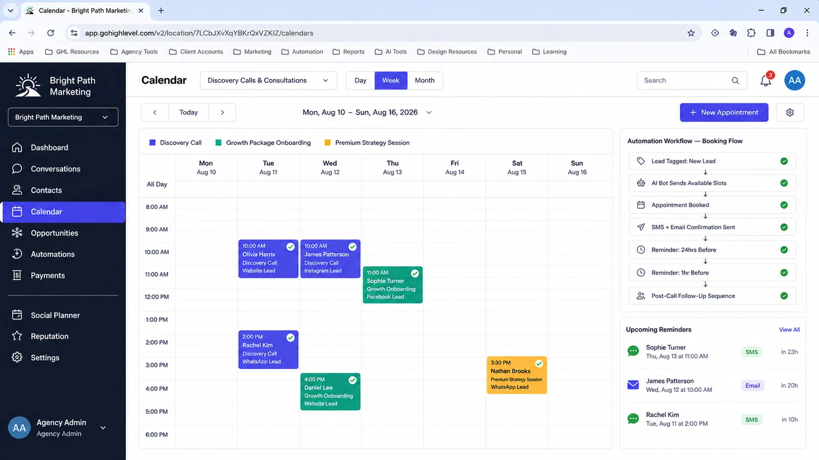Screen dimensions: 819x460
Task: Toggle check on Daniel Lee appointment
Action: pyautogui.click(x=352, y=380)
